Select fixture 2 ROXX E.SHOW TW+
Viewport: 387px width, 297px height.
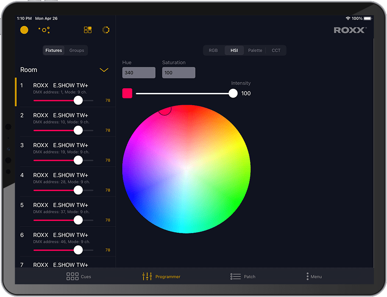65,122
